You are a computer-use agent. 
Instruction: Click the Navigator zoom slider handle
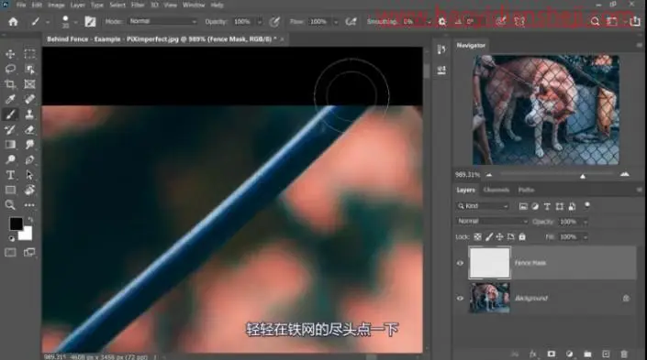tap(583, 176)
